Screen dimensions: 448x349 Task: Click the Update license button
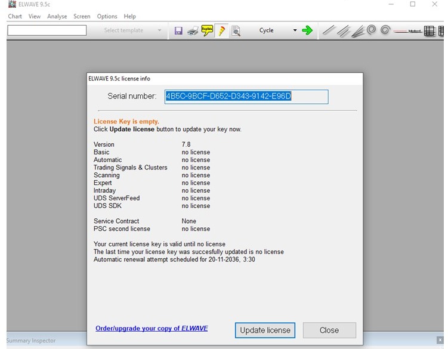coord(265,331)
